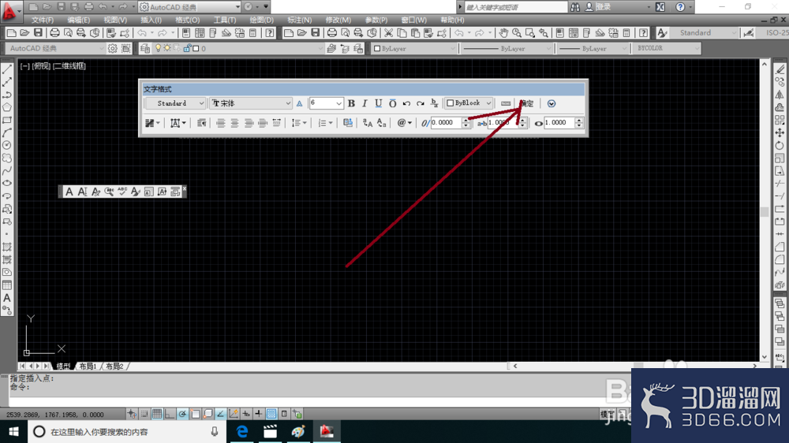The width and height of the screenshot is (789, 443).
Task: Click the keyword search box in title bar
Action: [515, 7]
